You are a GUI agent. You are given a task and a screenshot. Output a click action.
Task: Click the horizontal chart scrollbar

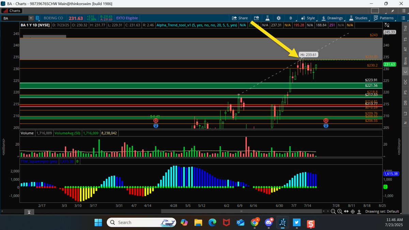pos(241,212)
